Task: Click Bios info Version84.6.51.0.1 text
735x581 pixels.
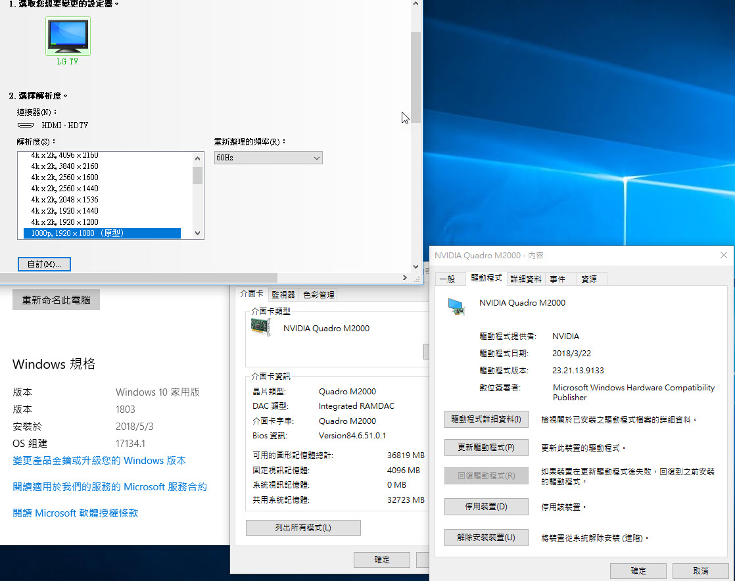Action: (x=352, y=435)
